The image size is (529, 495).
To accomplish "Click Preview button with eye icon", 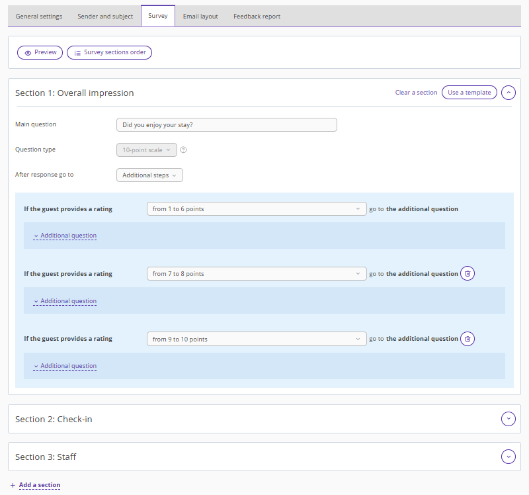I will point(40,53).
